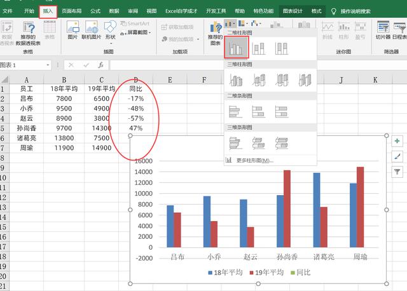
Task: Click the insert function fx icon
Action: tap(100, 65)
